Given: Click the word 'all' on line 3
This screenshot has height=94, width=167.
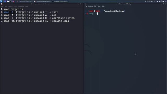Looking at the screenshot, I should point(54,15).
